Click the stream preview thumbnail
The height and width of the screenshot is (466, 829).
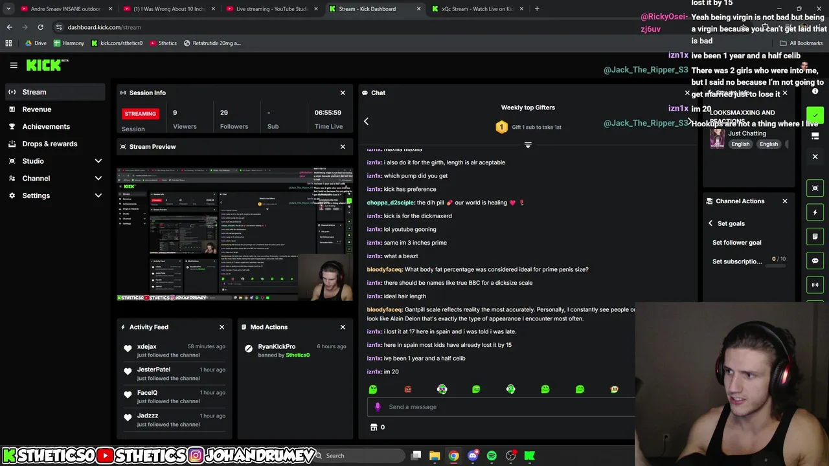click(x=234, y=234)
